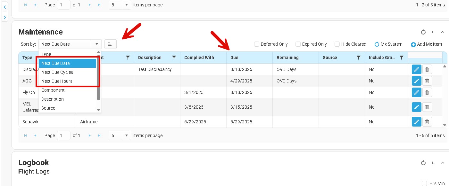Click the filter icon on Description column
Image resolution: width=449 pixels, height=186 pixels.
coord(174,58)
